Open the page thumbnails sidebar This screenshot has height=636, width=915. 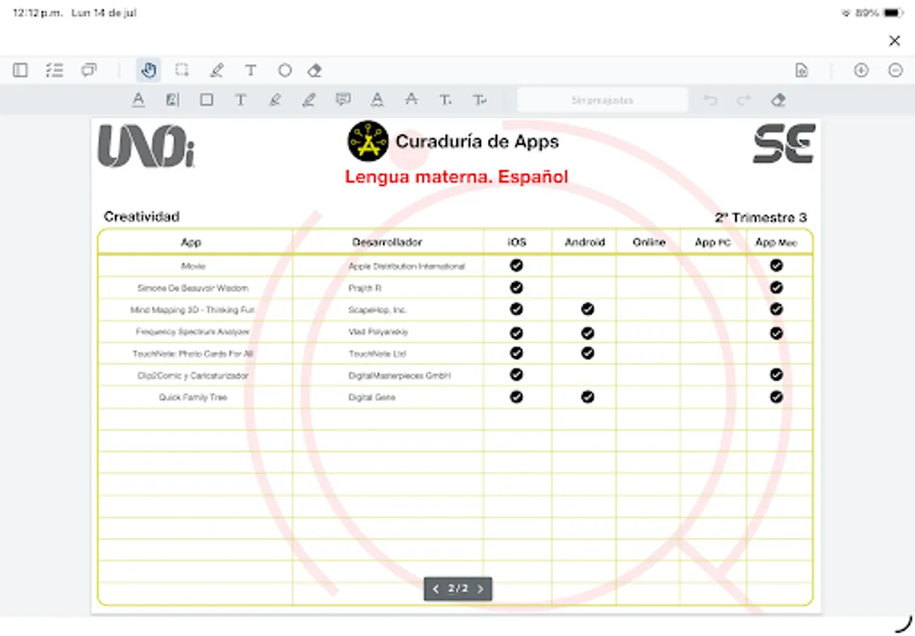tap(20, 71)
